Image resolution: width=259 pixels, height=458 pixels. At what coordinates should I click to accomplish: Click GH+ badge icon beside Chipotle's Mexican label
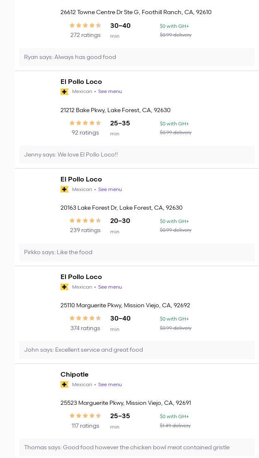[64, 385]
